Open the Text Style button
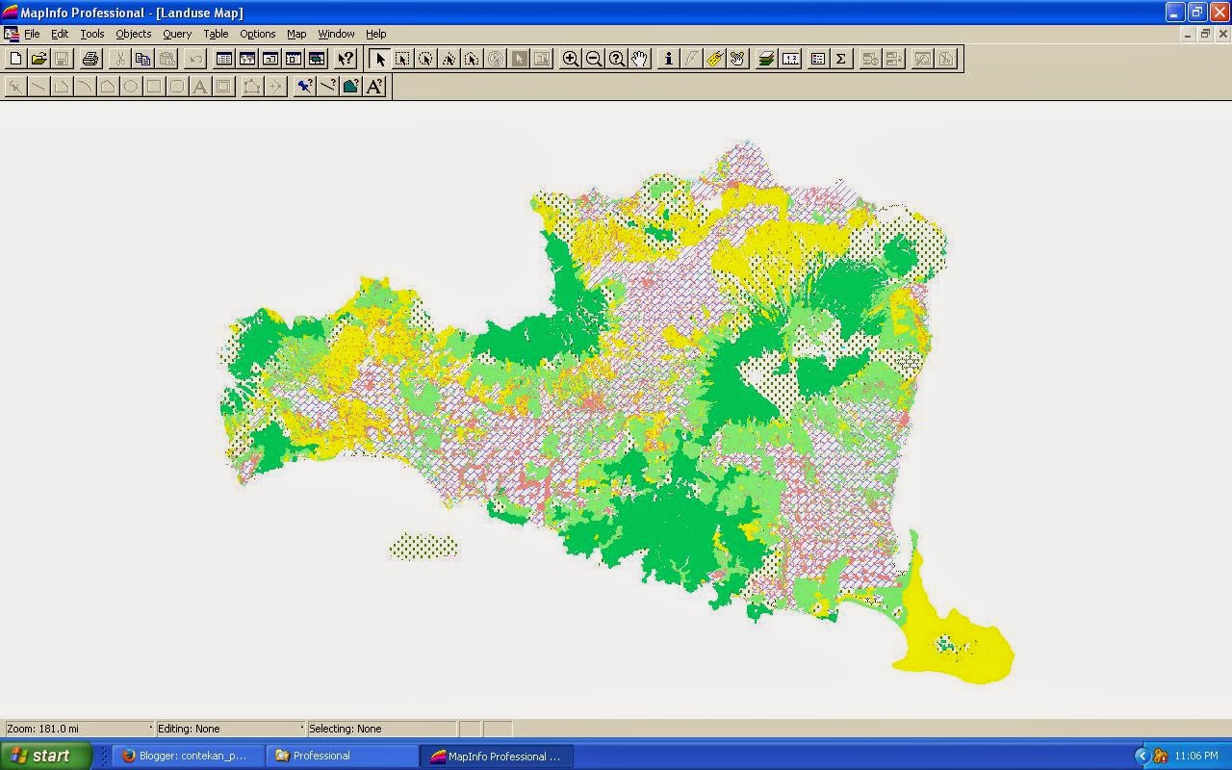This screenshot has width=1232, height=770. 374,87
